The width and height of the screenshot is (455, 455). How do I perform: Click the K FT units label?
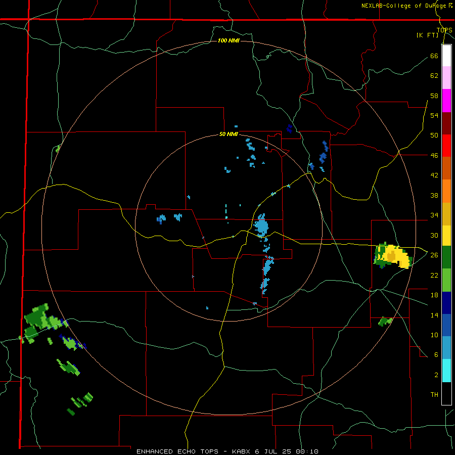[x=427, y=35]
